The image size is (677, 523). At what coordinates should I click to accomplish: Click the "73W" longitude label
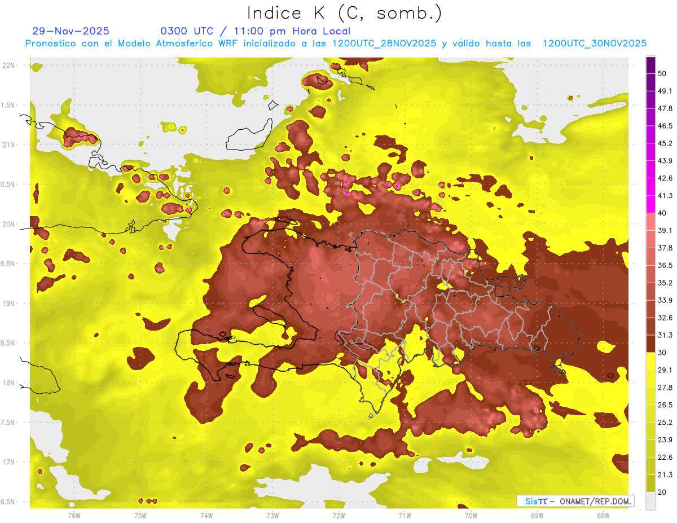(272, 516)
